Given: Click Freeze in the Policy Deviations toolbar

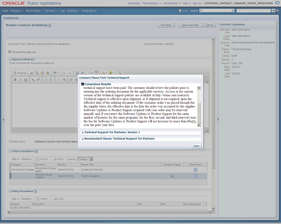Looking at the screenshot, I should click(42, 199).
